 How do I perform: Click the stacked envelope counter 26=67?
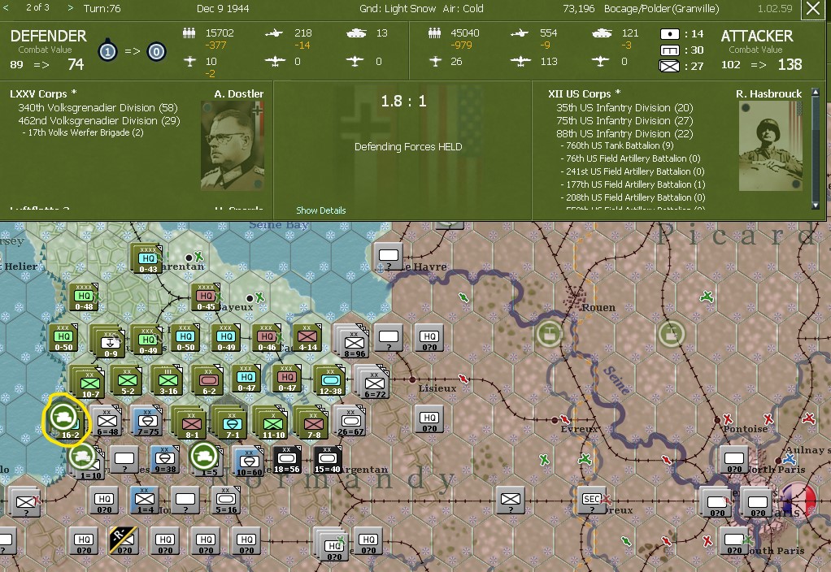tap(350, 421)
